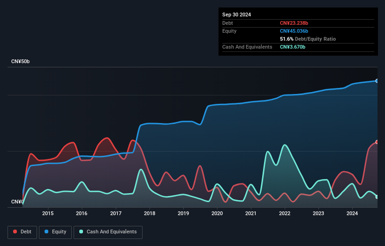
Task: Select the 2024 x-axis label
Action: [x=352, y=213]
